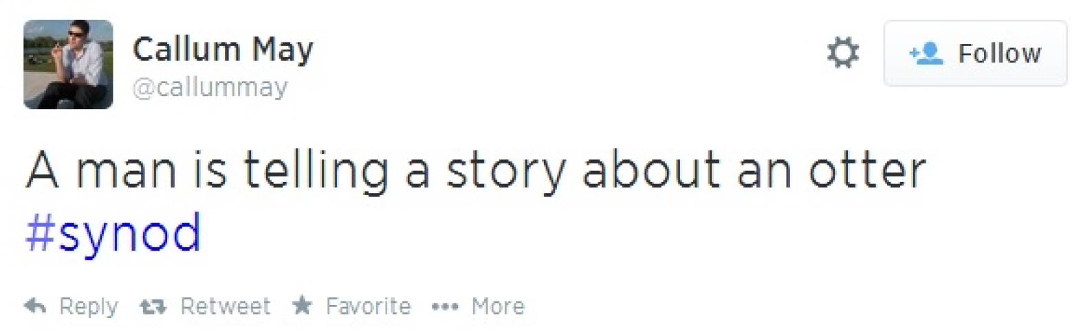The image size is (1081, 331).
Task: Click the Retweet text label
Action: [226, 306]
